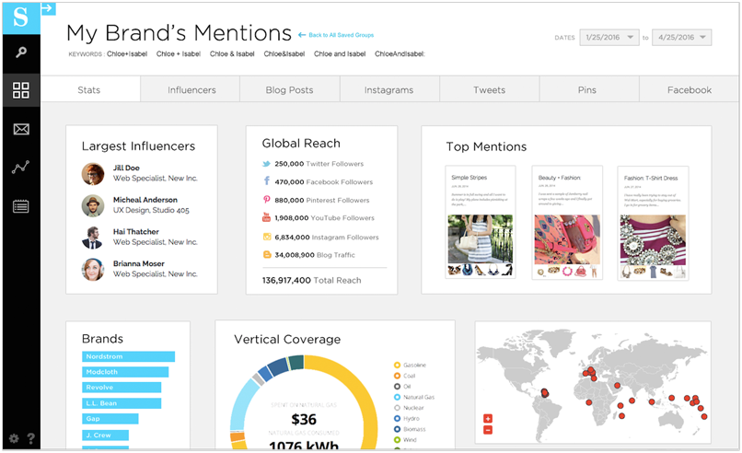Click the Blog Traffic icon in Global Reach
This screenshot has width=742, height=453.
267,255
